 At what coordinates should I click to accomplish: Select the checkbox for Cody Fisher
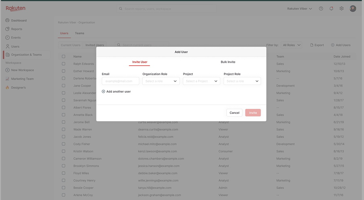click(x=64, y=144)
